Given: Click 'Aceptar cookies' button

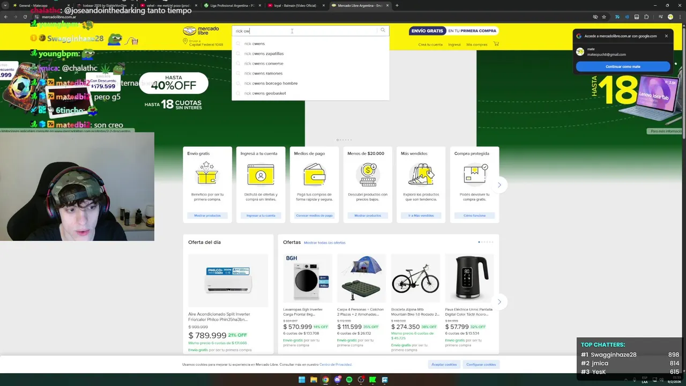Looking at the screenshot, I should (444, 365).
